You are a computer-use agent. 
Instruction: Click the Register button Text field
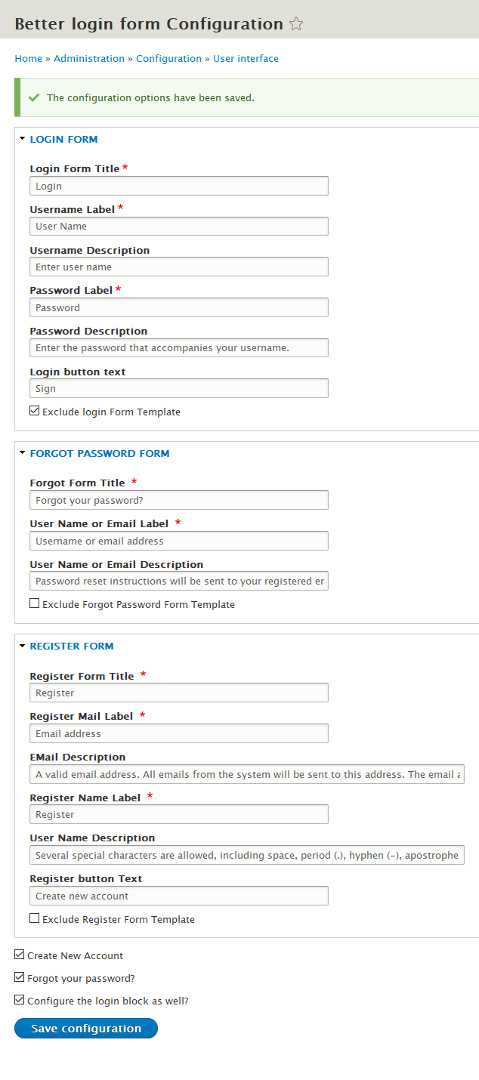click(x=179, y=896)
